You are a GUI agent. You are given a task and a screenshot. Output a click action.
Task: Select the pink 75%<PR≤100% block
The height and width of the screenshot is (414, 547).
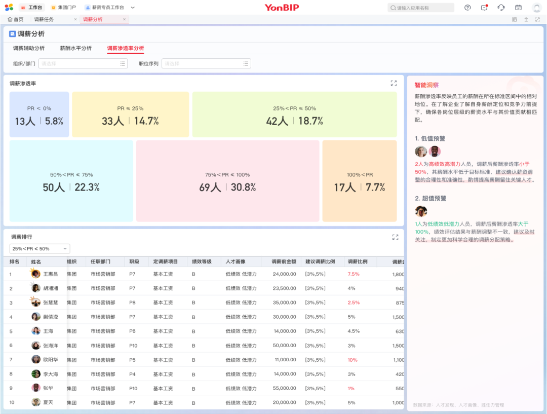(x=227, y=181)
